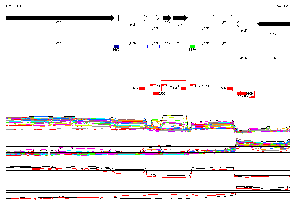Screen dimensions: 296x206
Task: Click the D984 text label
Action: (x=135, y=88)
